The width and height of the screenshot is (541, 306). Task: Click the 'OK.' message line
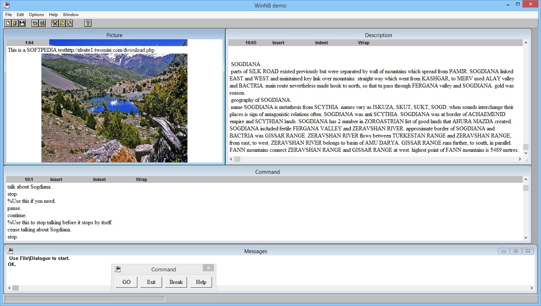tap(12, 264)
